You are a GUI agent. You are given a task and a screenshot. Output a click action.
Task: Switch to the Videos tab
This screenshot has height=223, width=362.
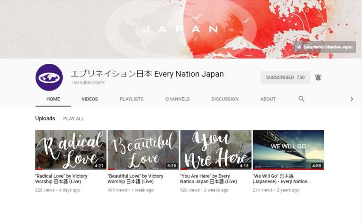[x=90, y=99]
